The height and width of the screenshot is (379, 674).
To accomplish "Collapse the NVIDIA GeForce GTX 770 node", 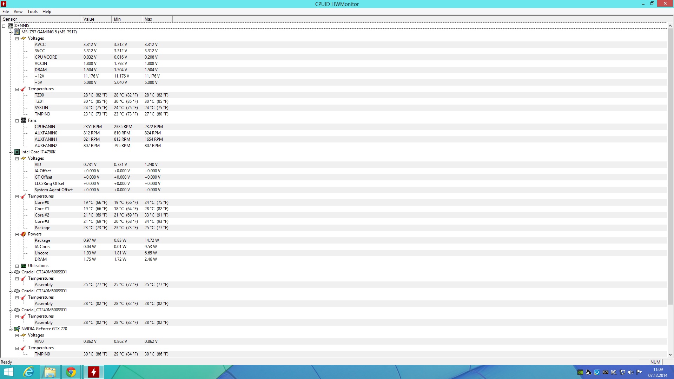I will (x=10, y=329).
